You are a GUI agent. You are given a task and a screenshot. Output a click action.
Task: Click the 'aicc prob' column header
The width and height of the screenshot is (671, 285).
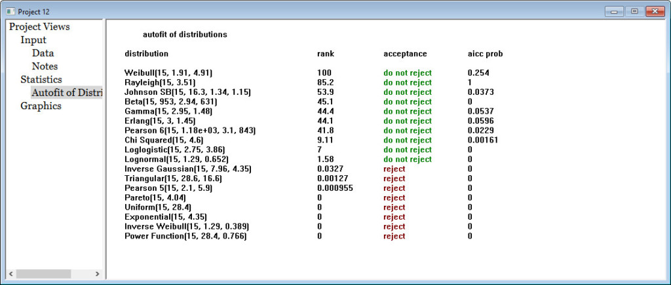[x=486, y=54]
